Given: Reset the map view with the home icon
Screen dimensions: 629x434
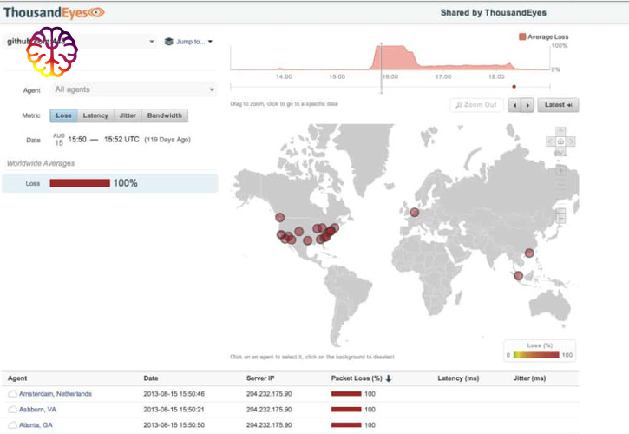Looking at the screenshot, I should (560, 141).
